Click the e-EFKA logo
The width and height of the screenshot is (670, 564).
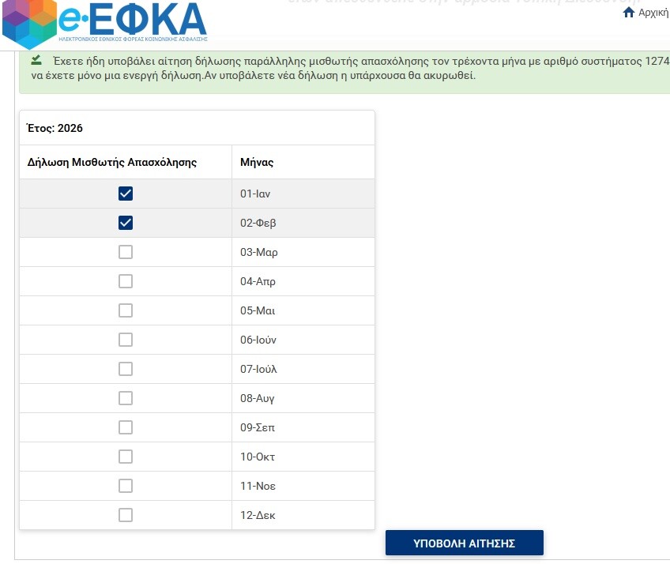[x=105, y=23]
